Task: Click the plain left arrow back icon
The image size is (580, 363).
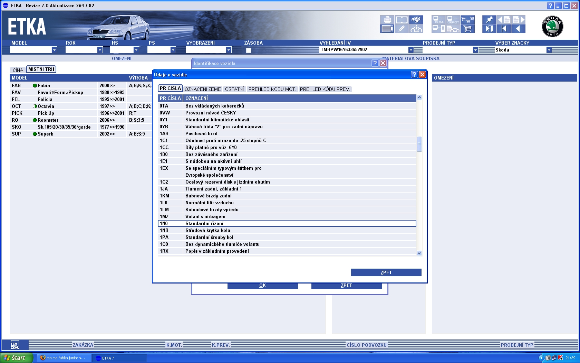Action: pyautogui.click(x=518, y=29)
